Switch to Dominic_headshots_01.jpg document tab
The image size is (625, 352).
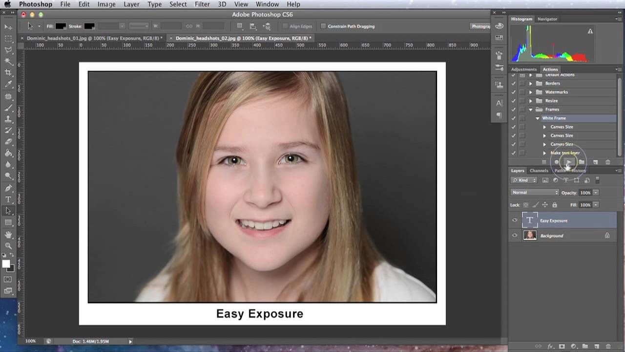coord(92,38)
